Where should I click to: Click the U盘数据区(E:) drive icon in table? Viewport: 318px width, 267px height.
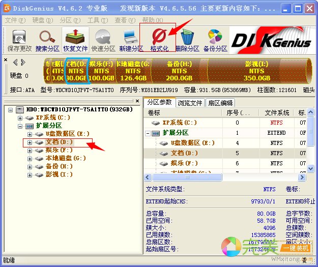(x=163, y=143)
